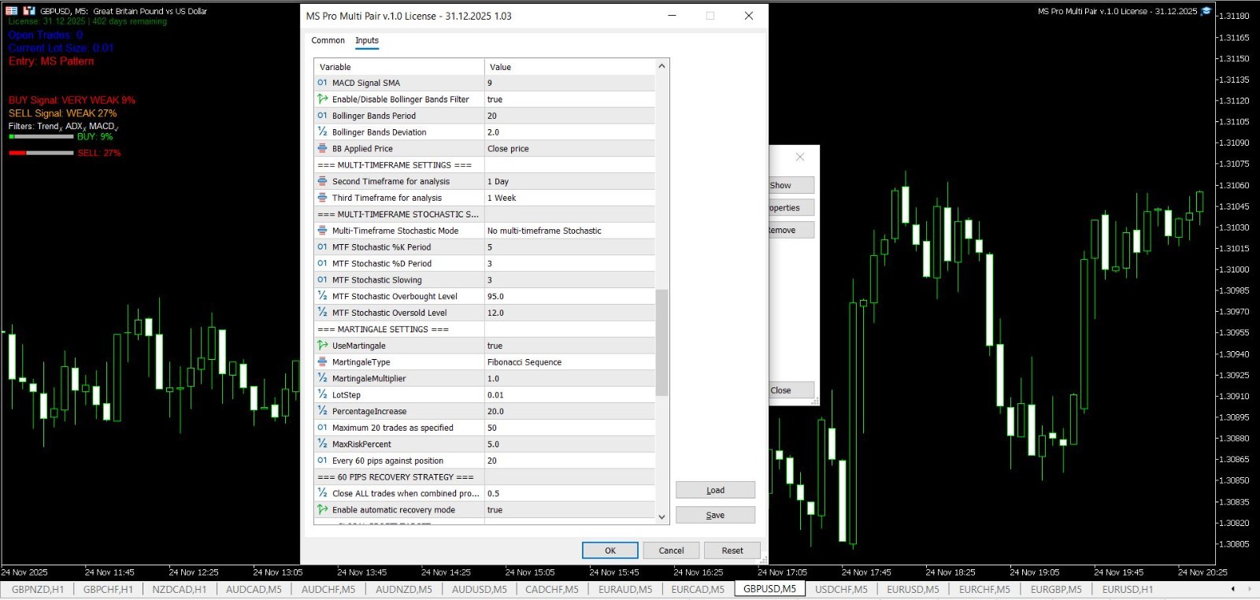Viewport: 1260px width, 600px height.
Task: Click the Third Timeframe for analysis enum icon
Action: (322, 198)
